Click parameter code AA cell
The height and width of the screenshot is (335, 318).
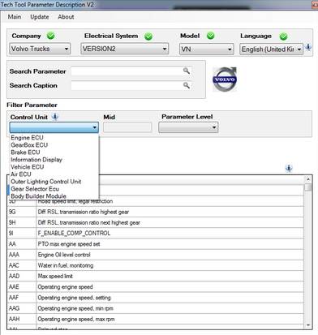22,244
